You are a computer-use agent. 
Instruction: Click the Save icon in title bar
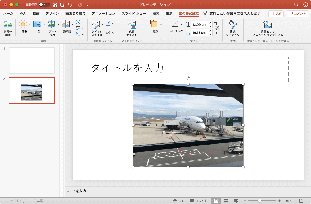(x=62, y=5)
